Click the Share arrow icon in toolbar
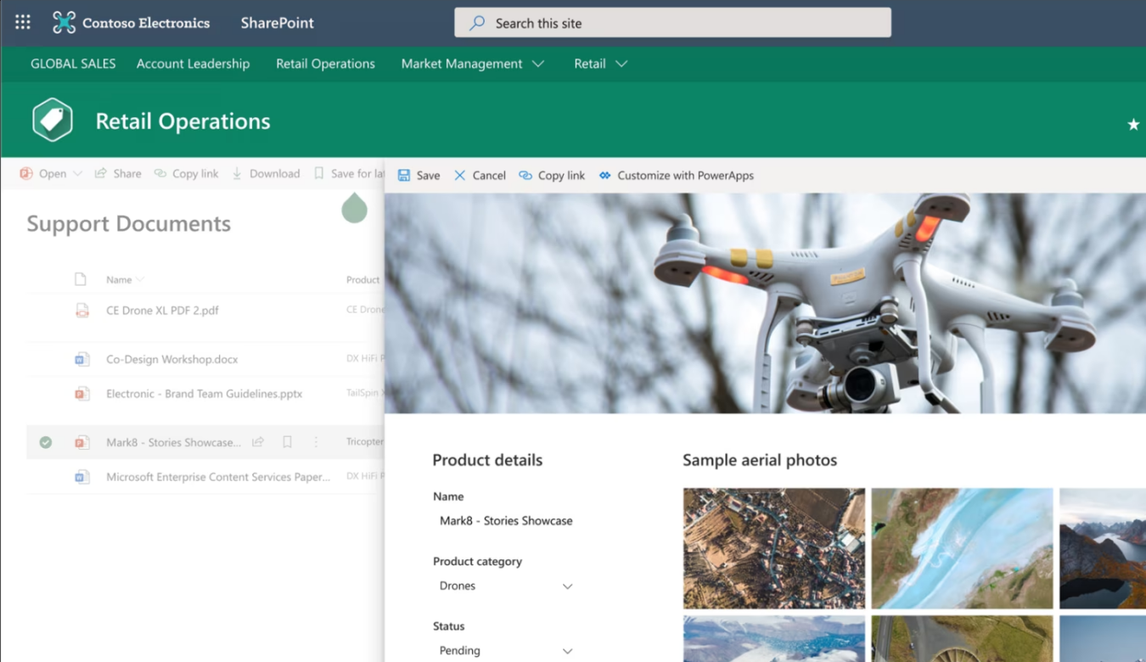 100,173
